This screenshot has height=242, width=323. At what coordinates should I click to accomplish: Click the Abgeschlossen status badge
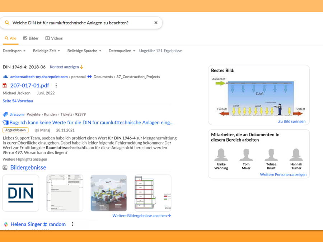[15, 130]
